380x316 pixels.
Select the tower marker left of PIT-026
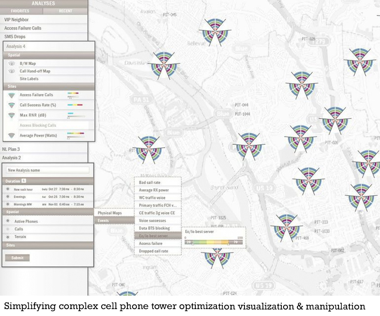click(x=300, y=138)
